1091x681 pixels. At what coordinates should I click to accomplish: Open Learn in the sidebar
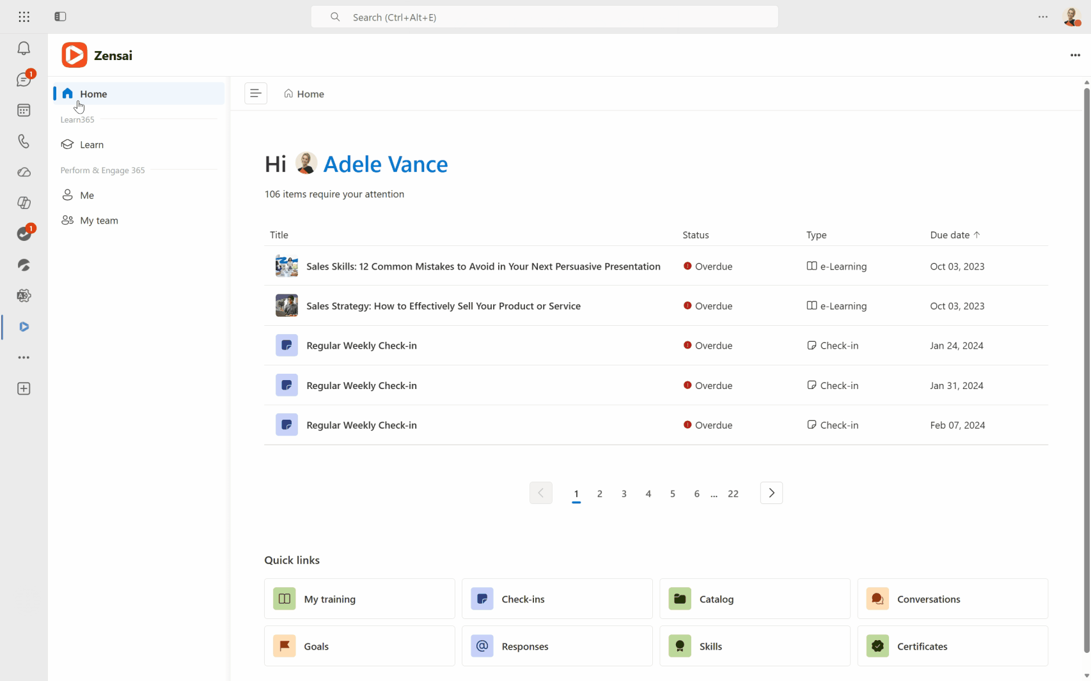click(x=139, y=144)
